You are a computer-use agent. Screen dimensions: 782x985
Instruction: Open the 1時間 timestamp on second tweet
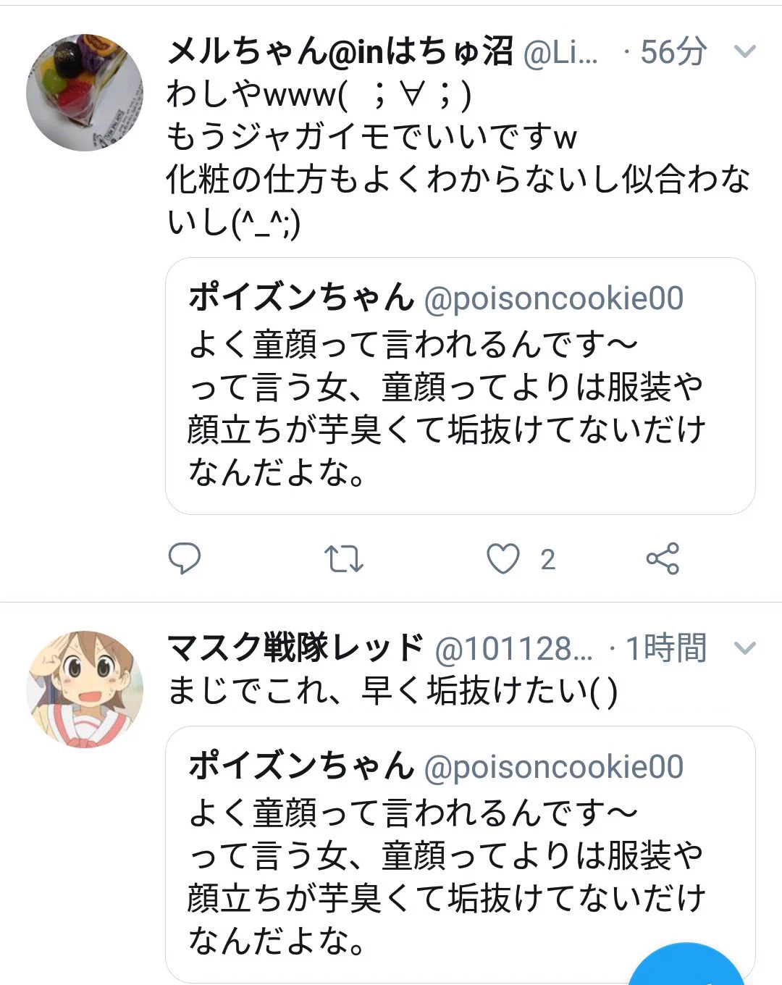click(666, 647)
